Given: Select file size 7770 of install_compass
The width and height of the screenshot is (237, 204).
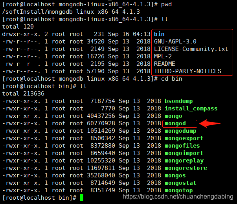Looking at the screenshot, I should click(x=108, y=108).
